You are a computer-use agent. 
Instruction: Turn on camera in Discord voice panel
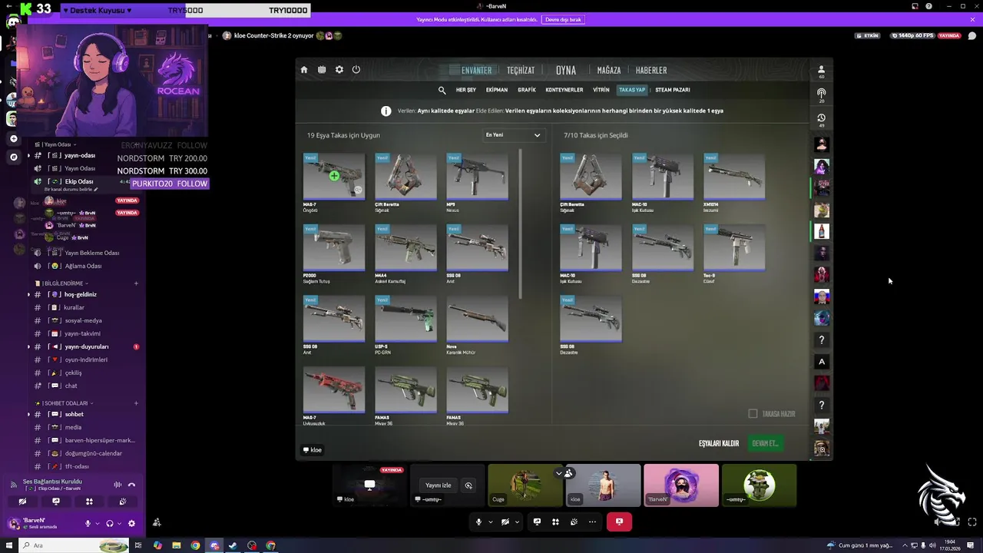point(22,502)
